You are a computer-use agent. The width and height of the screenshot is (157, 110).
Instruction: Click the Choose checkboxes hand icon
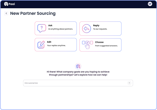click(x=88, y=45)
